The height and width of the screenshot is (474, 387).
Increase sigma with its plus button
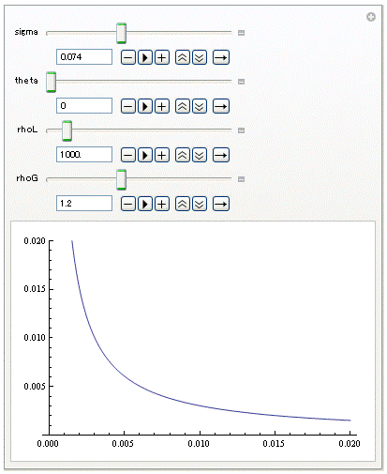[x=162, y=57]
